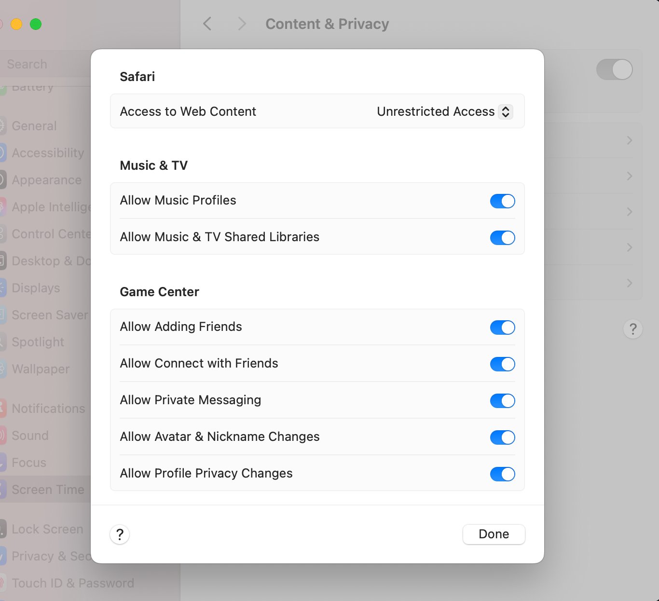Open Focus settings
This screenshot has width=659, height=601.
[x=45, y=463]
